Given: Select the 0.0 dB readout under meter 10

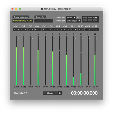Looking at the screenshot, I should (81, 87).
